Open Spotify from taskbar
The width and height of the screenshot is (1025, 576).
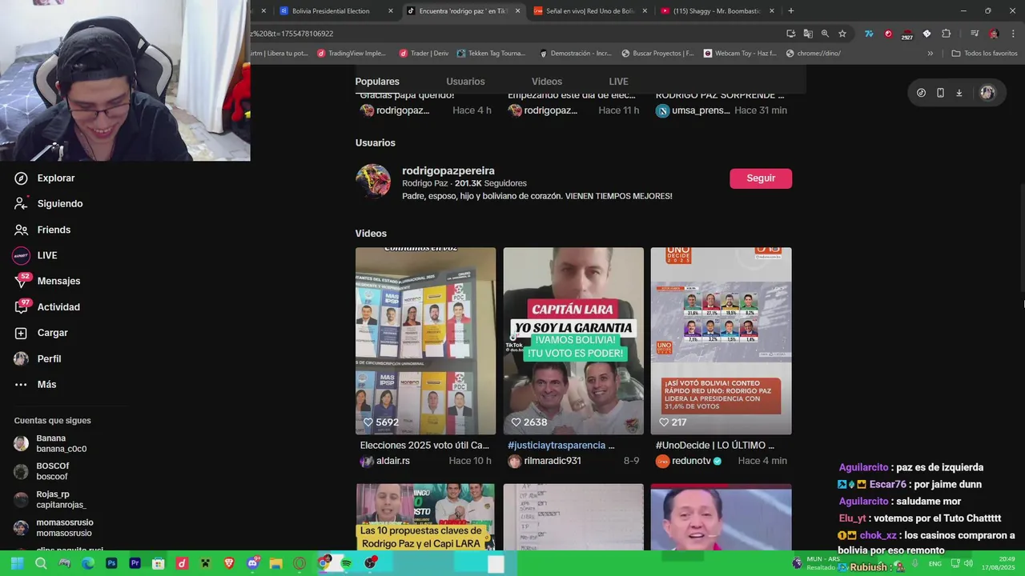coord(347,563)
